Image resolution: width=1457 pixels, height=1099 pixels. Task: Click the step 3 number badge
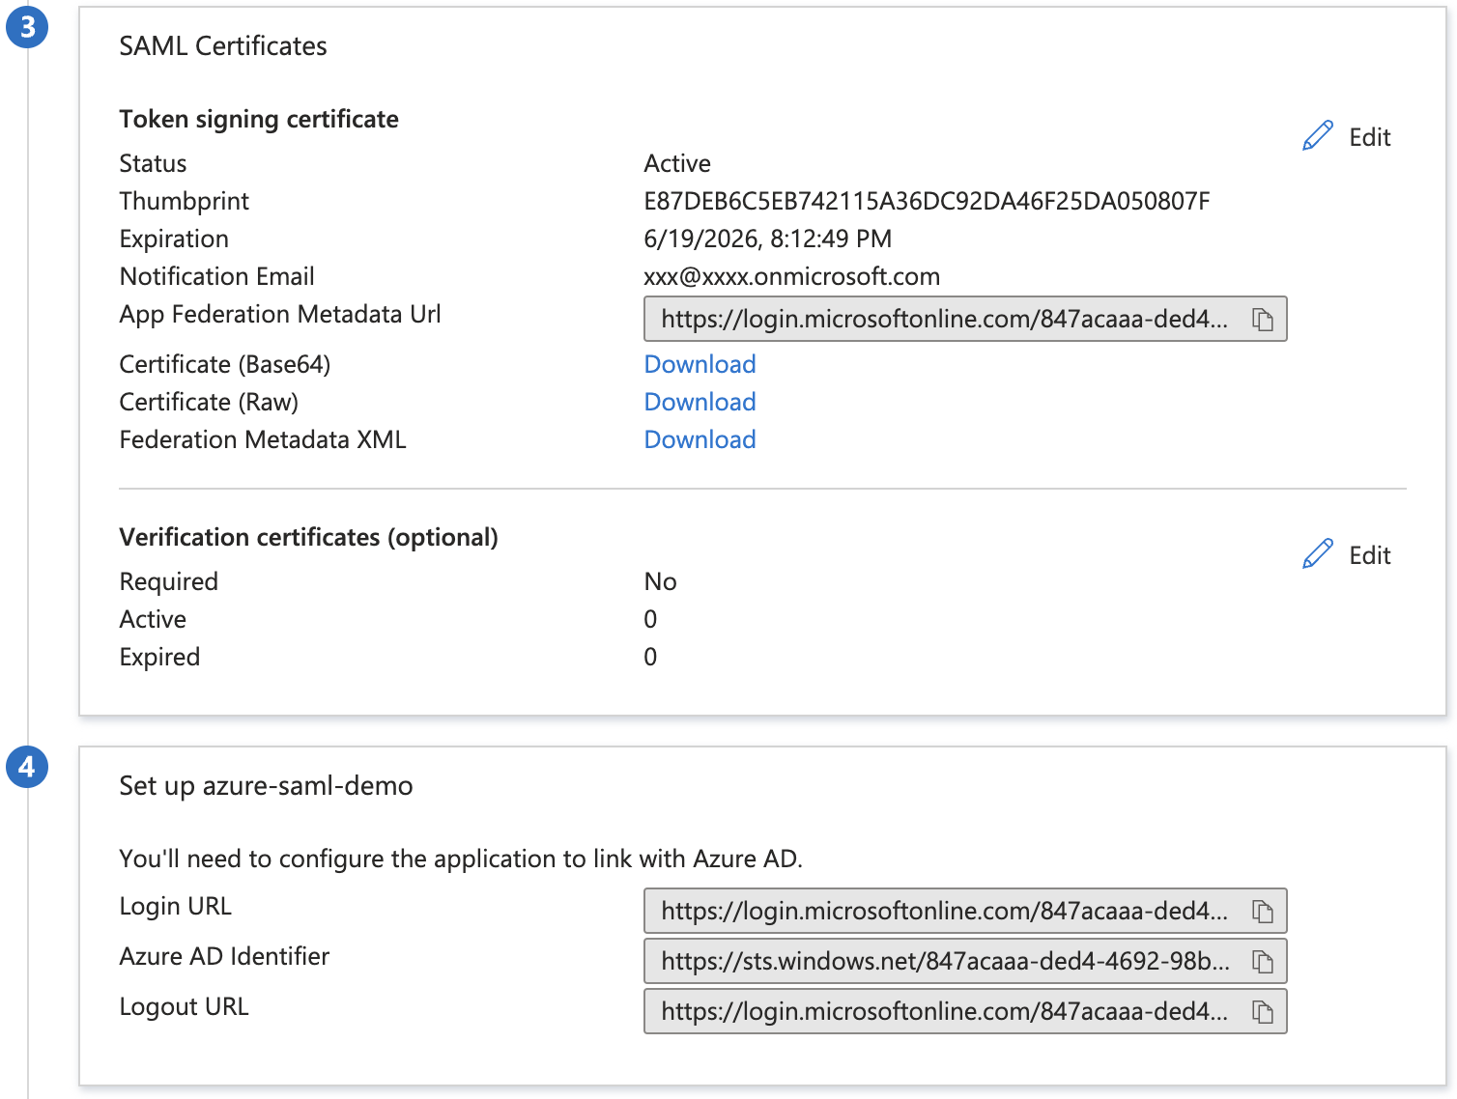[27, 27]
